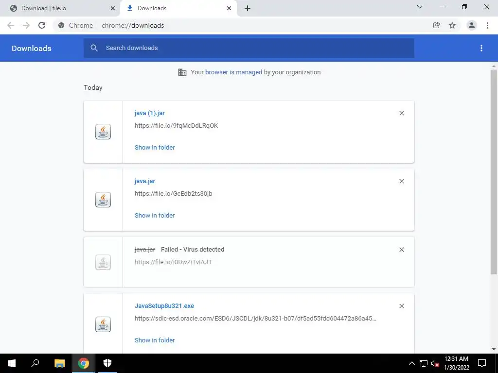Open Downloads page more actions menu

481,48
